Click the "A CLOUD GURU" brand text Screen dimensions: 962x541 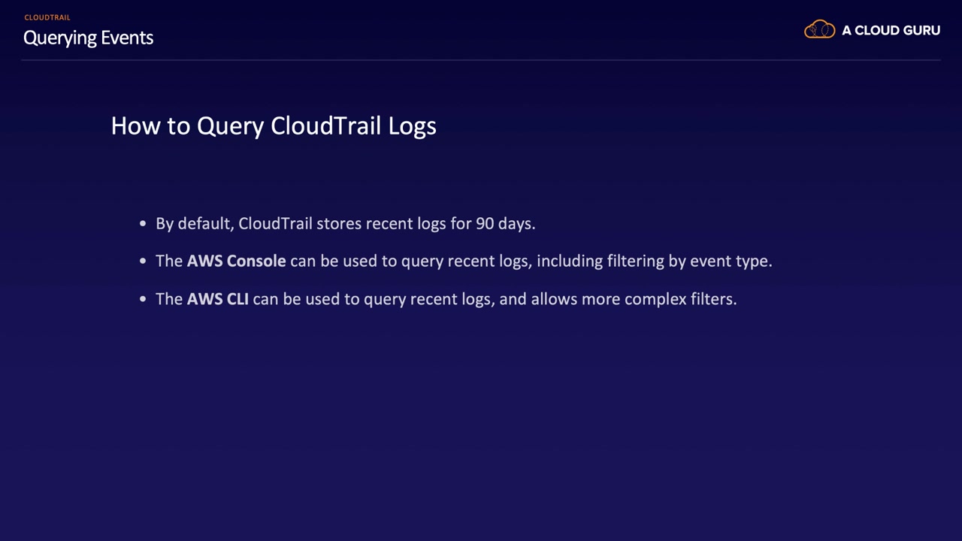pyautogui.click(x=891, y=31)
